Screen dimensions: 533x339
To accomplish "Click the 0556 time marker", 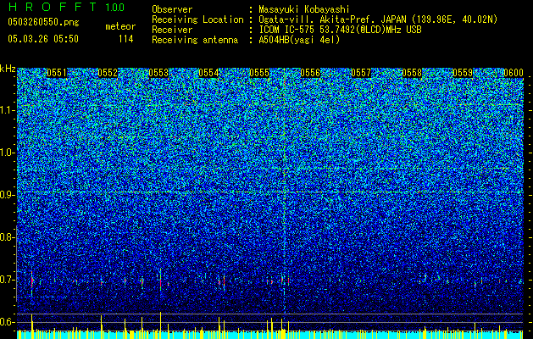I will click(x=310, y=73).
